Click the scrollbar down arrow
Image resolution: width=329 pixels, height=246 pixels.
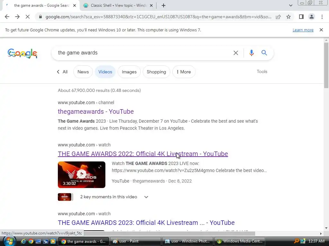pos(326,228)
